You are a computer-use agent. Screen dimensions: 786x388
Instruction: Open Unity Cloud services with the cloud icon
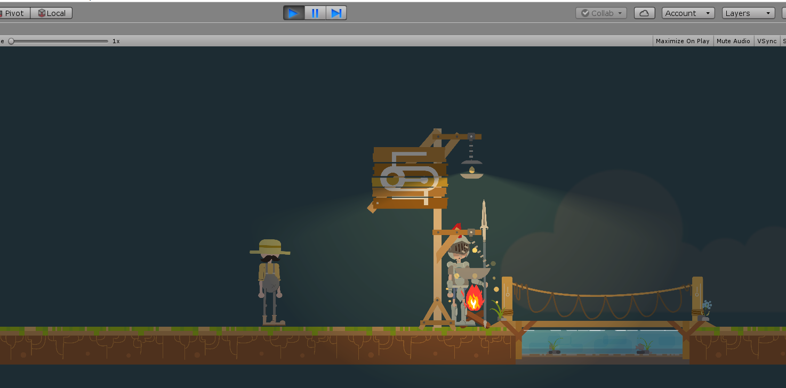(644, 13)
